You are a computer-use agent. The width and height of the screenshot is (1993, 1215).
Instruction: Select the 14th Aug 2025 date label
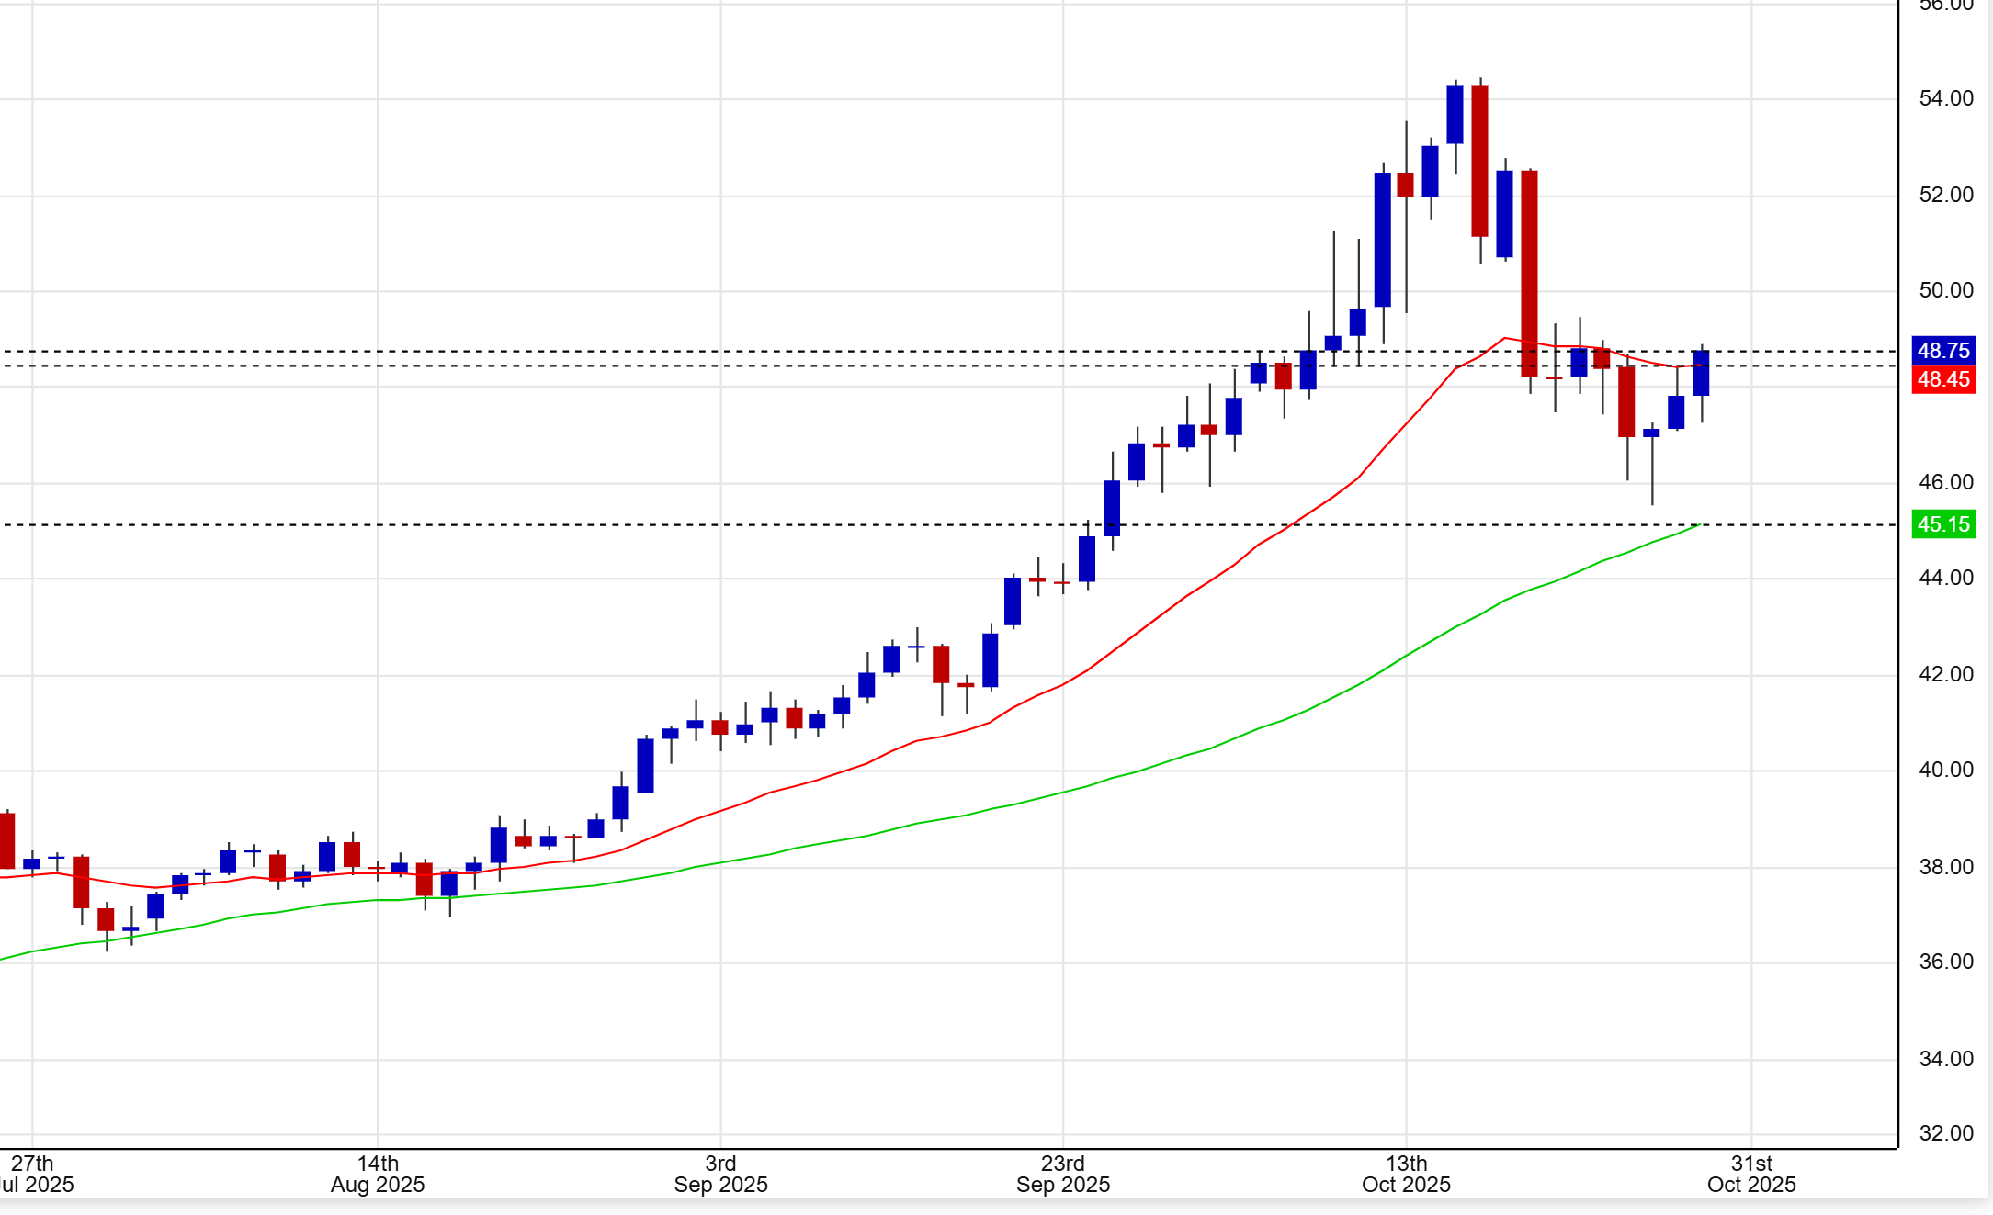tap(378, 1174)
